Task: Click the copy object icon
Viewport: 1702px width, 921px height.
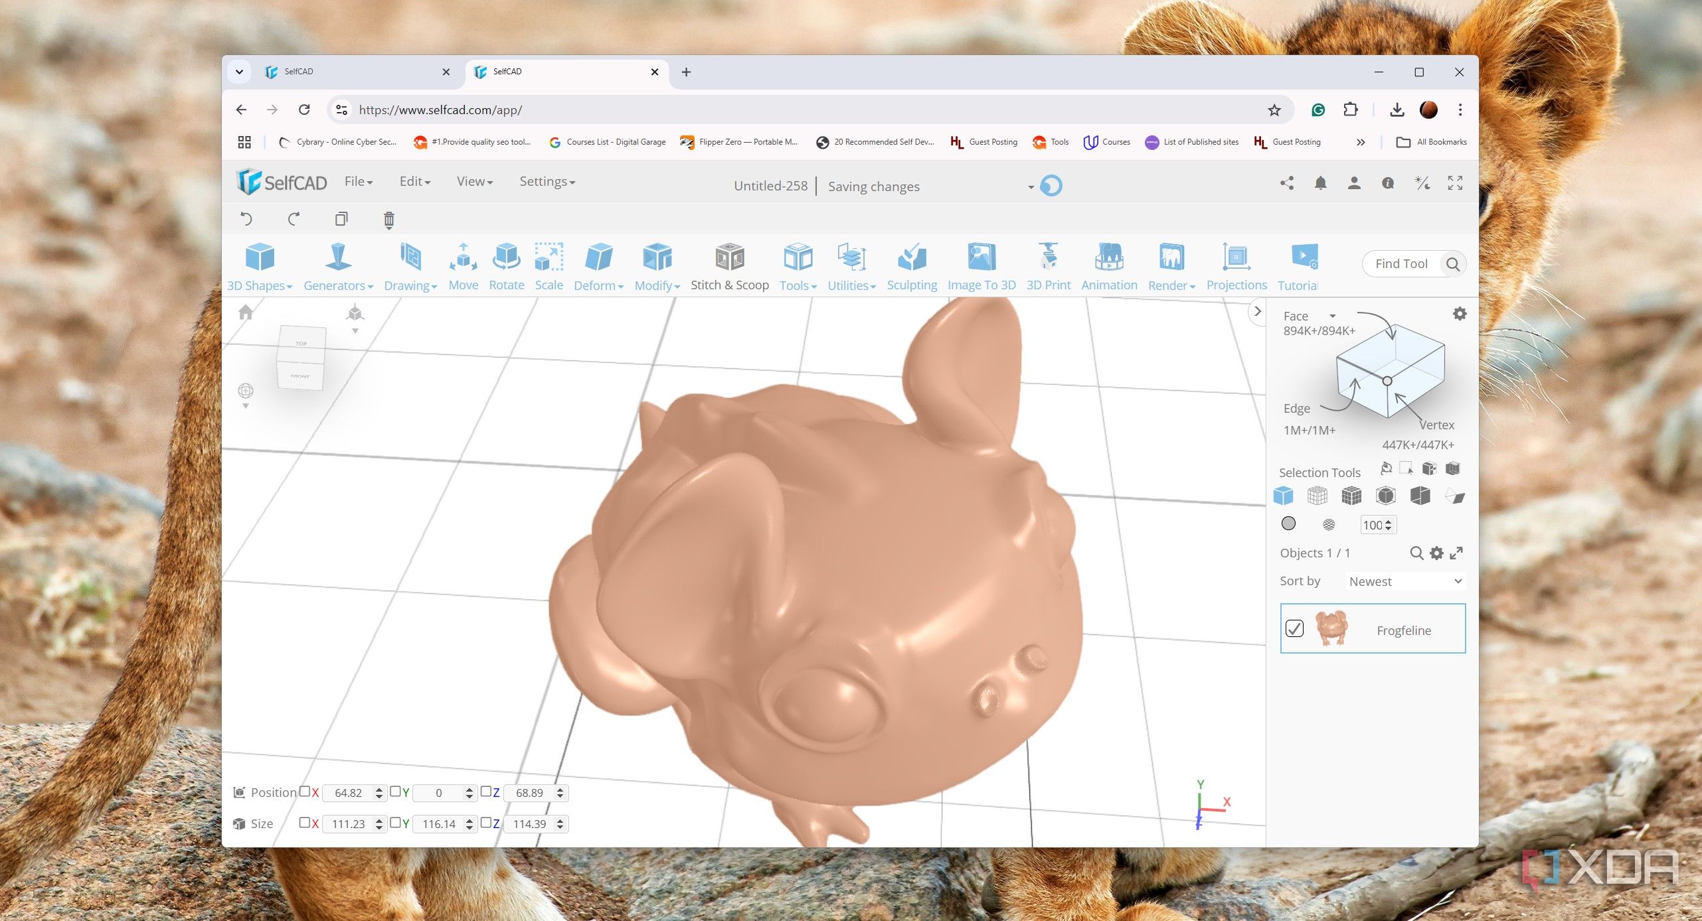Action: click(341, 219)
